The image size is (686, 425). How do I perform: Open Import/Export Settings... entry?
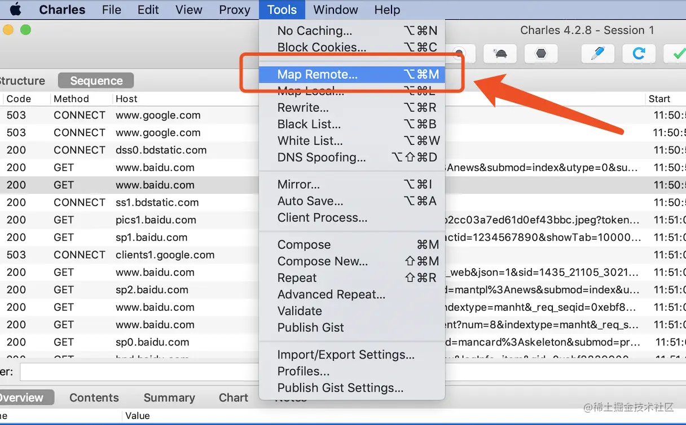352,355
